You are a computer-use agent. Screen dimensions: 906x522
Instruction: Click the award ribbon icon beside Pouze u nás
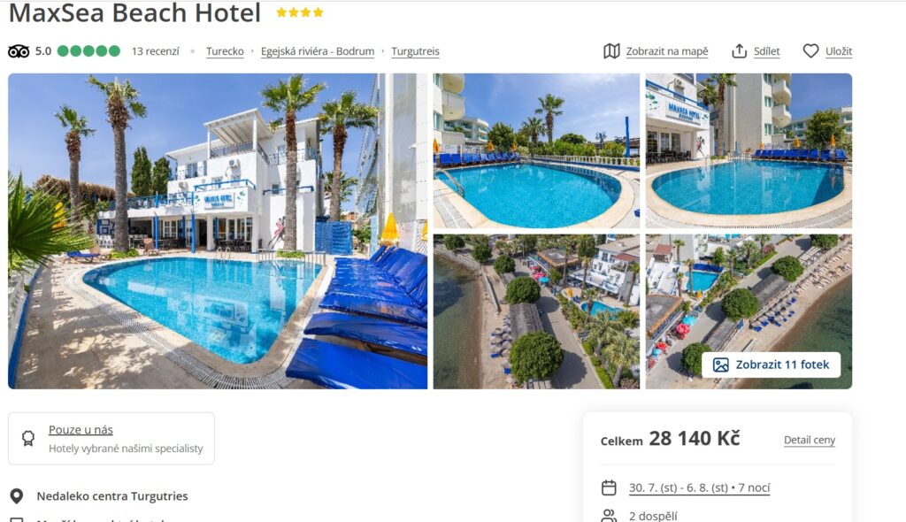click(27, 438)
